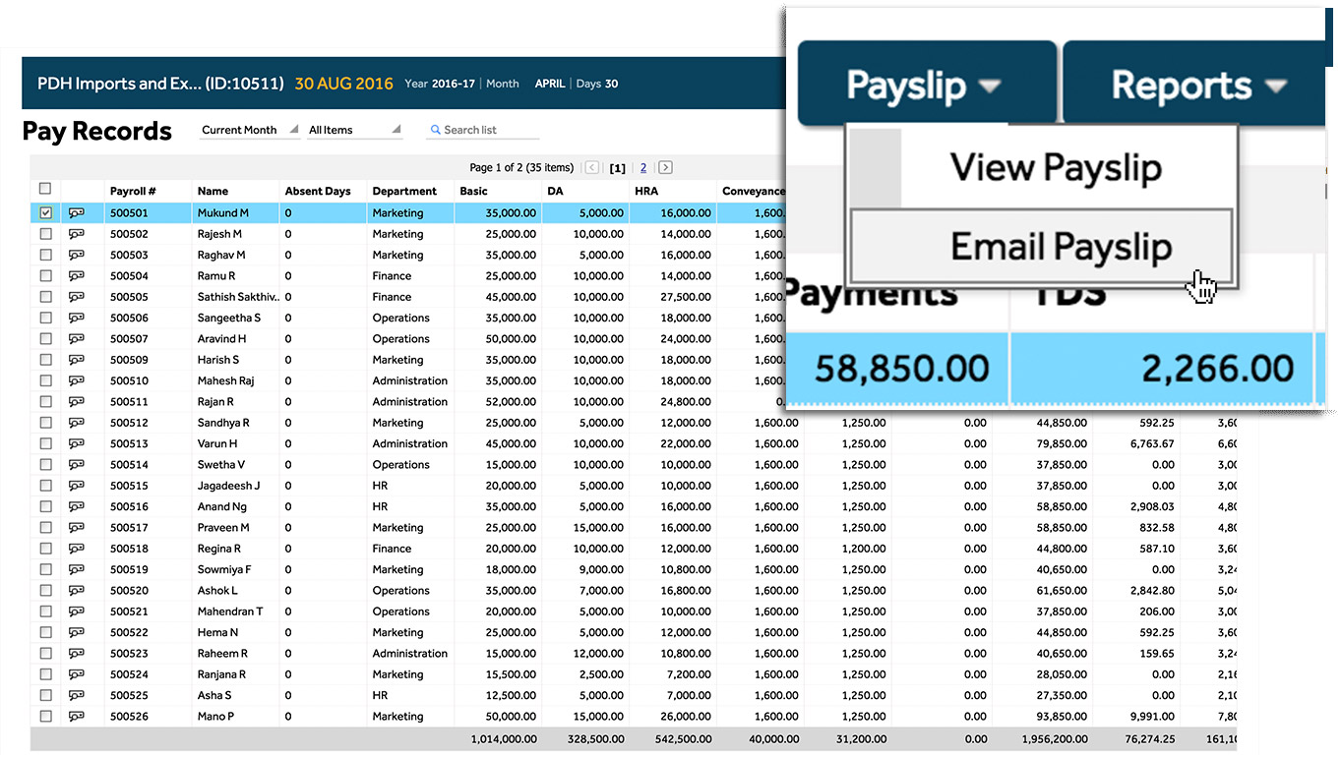Open comment icon for Hema N row

pos(76,632)
